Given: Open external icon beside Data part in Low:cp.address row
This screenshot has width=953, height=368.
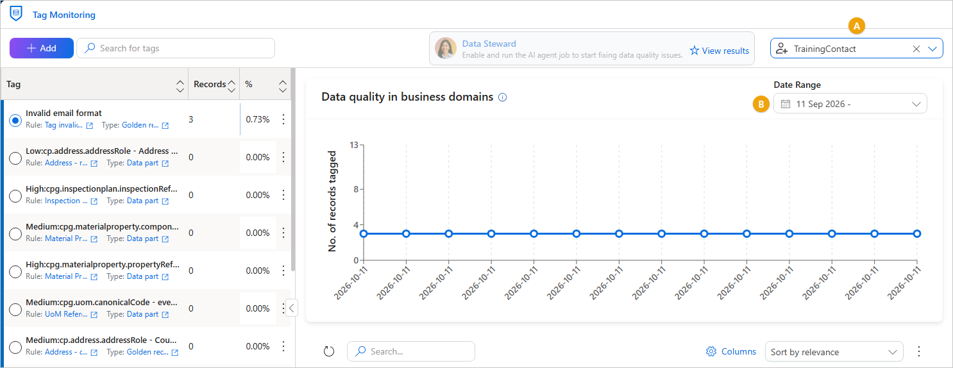Looking at the screenshot, I should click(x=165, y=163).
